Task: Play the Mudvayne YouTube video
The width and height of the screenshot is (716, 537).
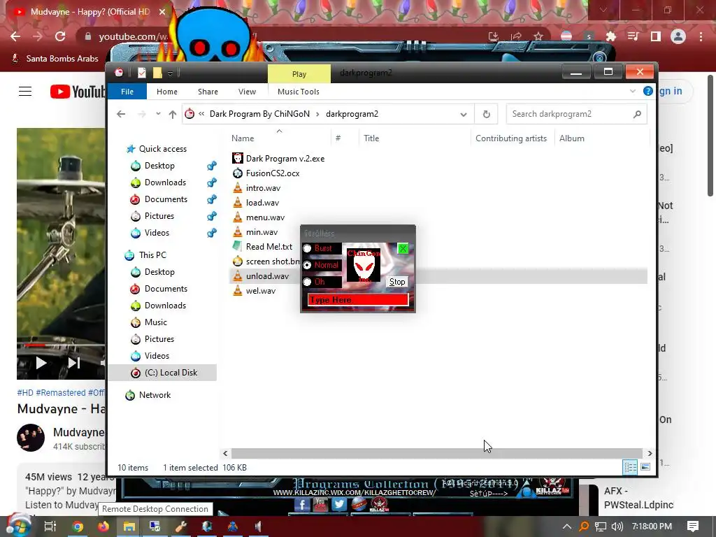Action: point(41,363)
